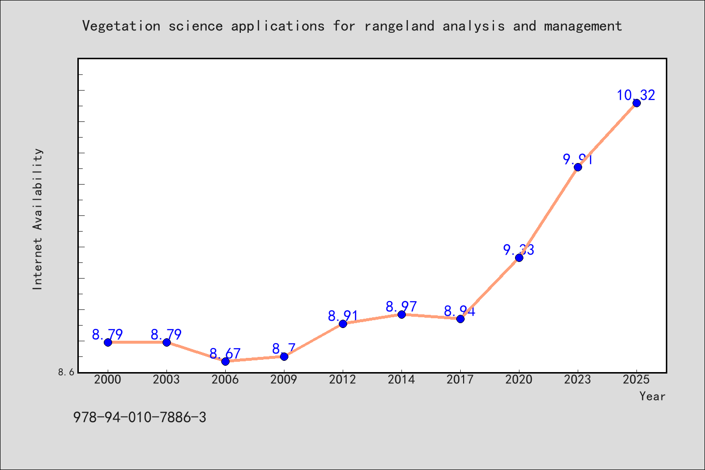
Task: Click the x-axis tick label 2025
Action: [x=636, y=380]
